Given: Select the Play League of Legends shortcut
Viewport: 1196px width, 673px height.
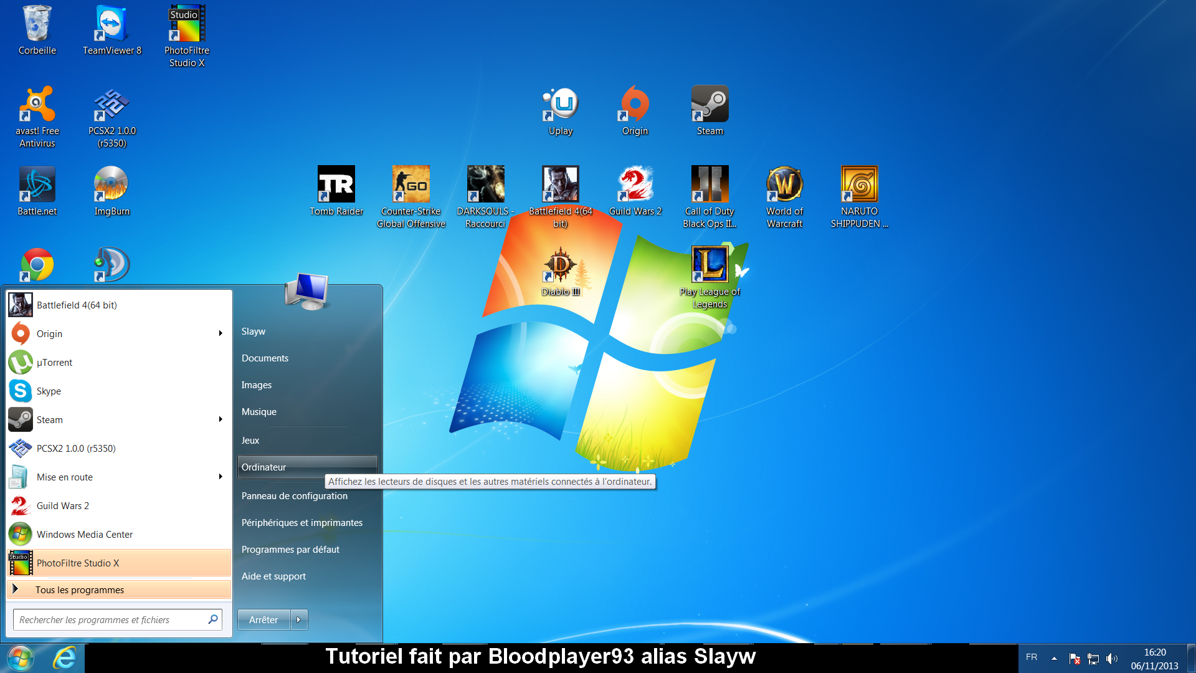Looking at the screenshot, I should pyautogui.click(x=710, y=270).
